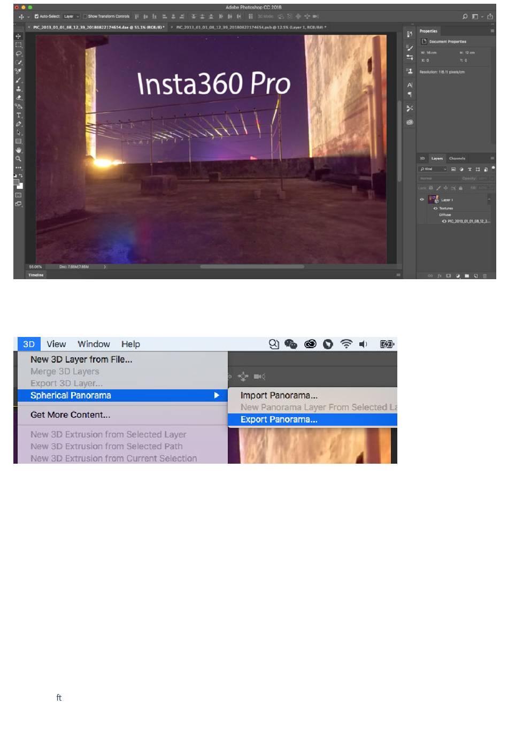
Task: Click the Wi-Fi icon in macOS menu bar
Action: click(347, 344)
